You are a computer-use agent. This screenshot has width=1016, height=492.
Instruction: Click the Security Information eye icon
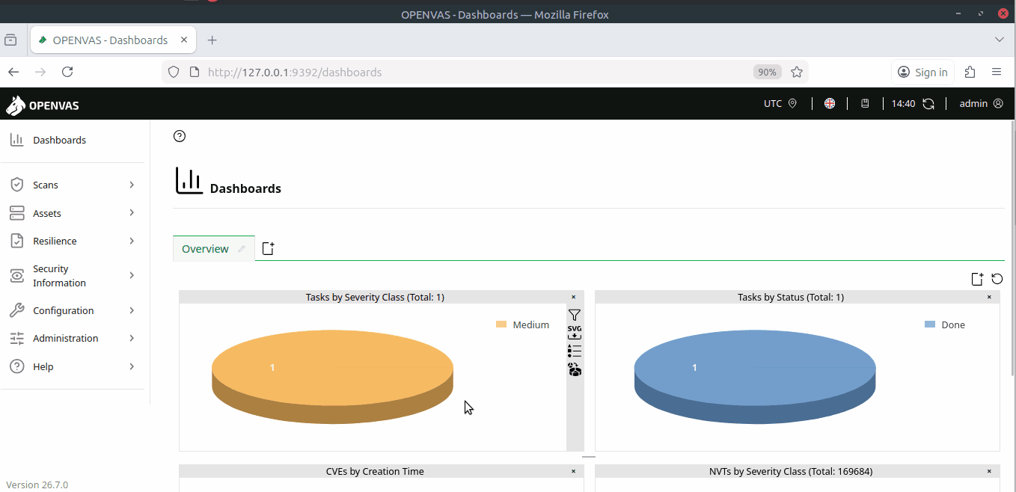tap(16, 276)
